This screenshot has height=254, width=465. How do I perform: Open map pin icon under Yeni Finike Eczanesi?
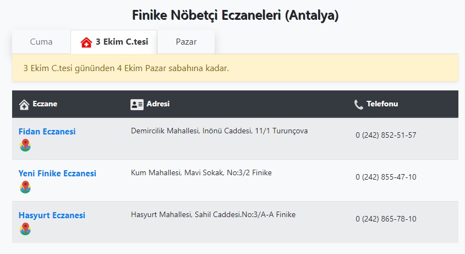pyautogui.click(x=25, y=187)
